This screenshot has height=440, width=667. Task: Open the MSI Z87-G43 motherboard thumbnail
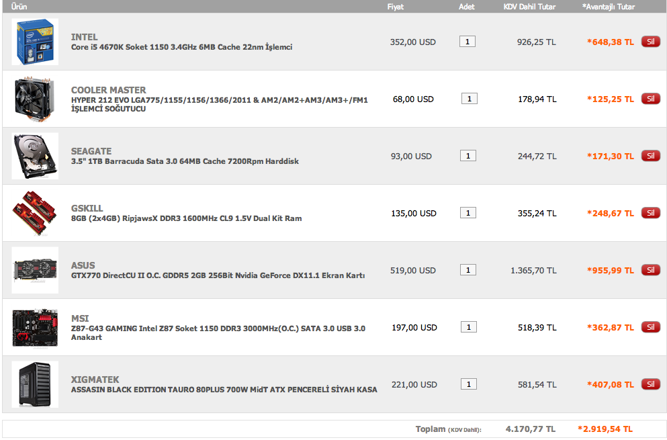point(35,327)
